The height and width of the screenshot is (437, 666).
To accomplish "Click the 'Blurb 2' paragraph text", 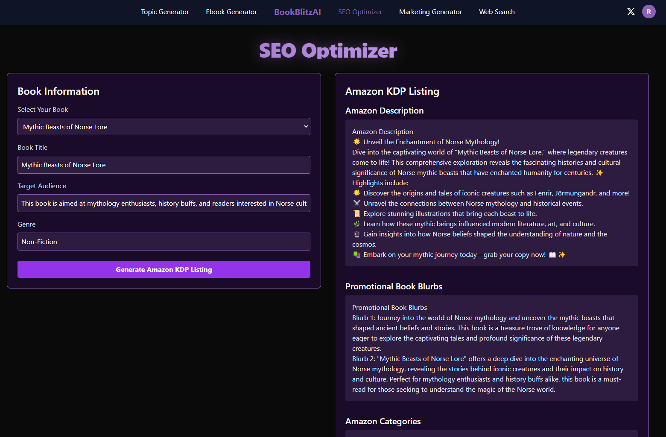I will click(x=488, y=374).
